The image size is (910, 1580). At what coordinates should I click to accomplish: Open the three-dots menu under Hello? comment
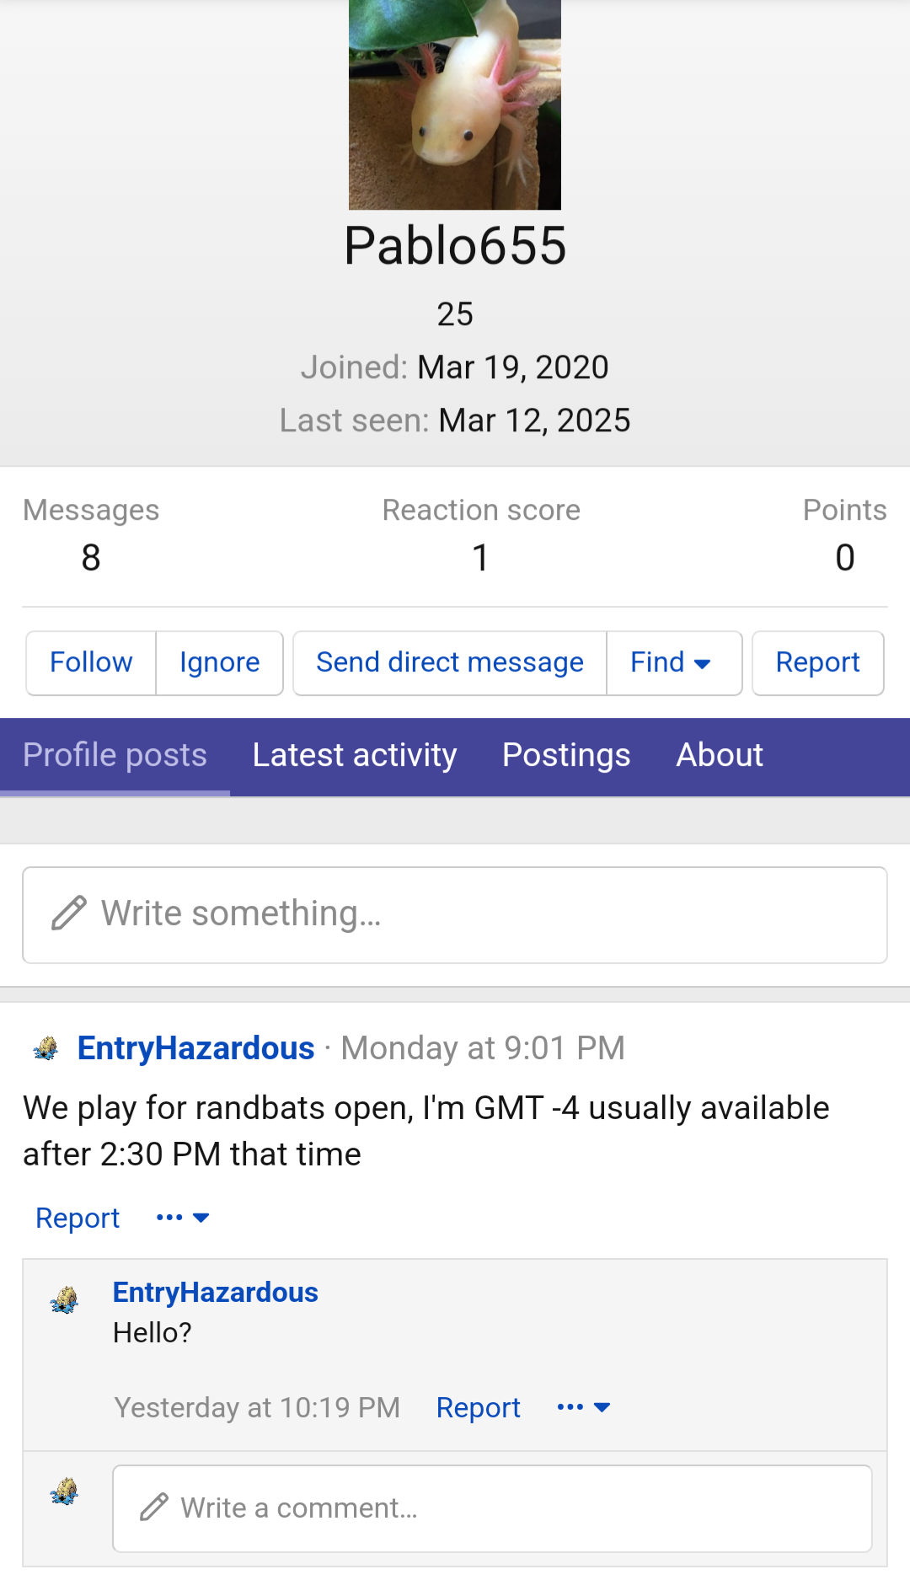click(x=584, y=1407)
